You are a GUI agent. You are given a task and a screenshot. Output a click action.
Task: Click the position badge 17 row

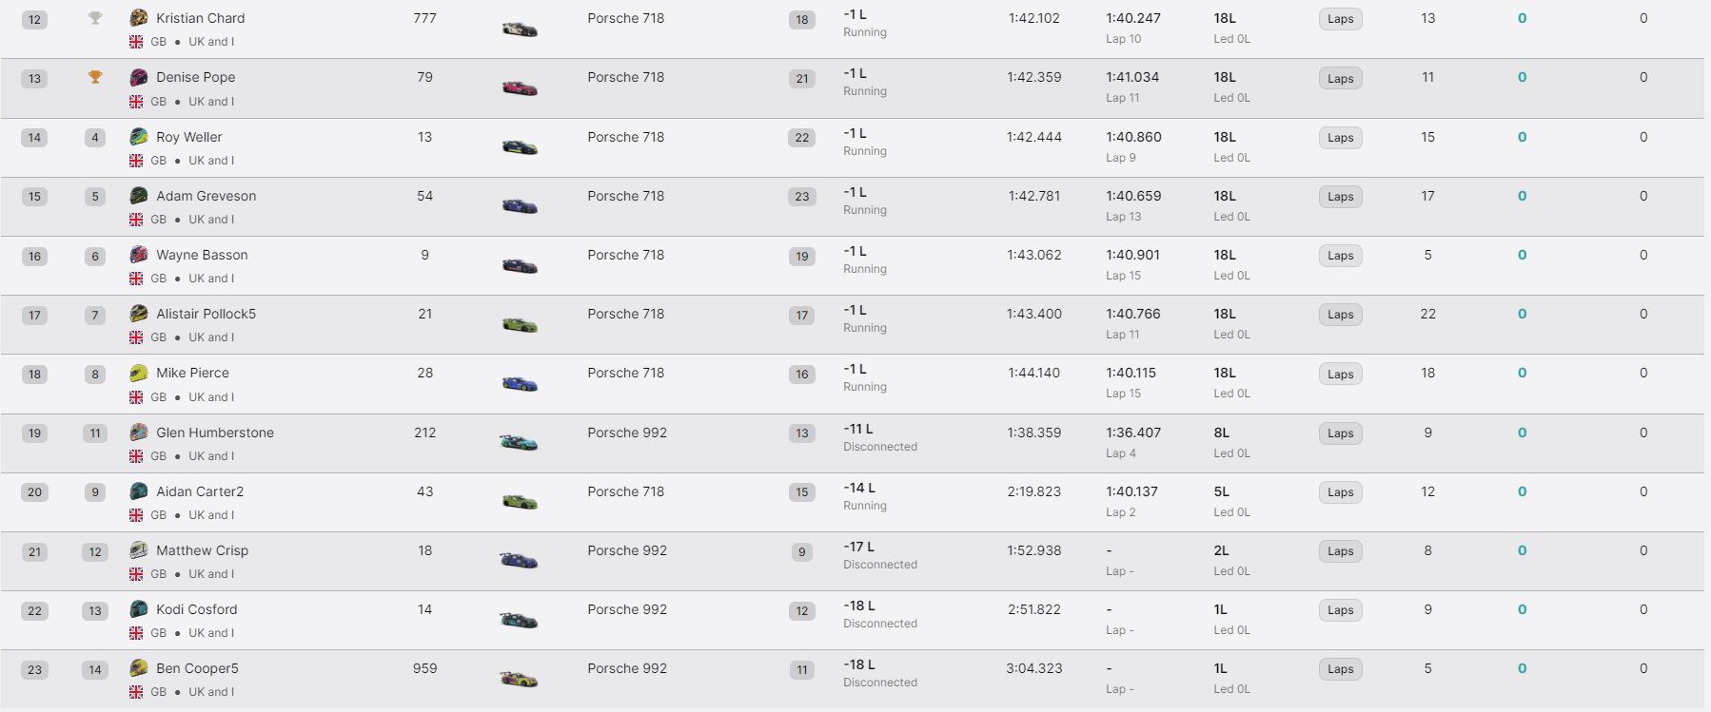(34, 316)
